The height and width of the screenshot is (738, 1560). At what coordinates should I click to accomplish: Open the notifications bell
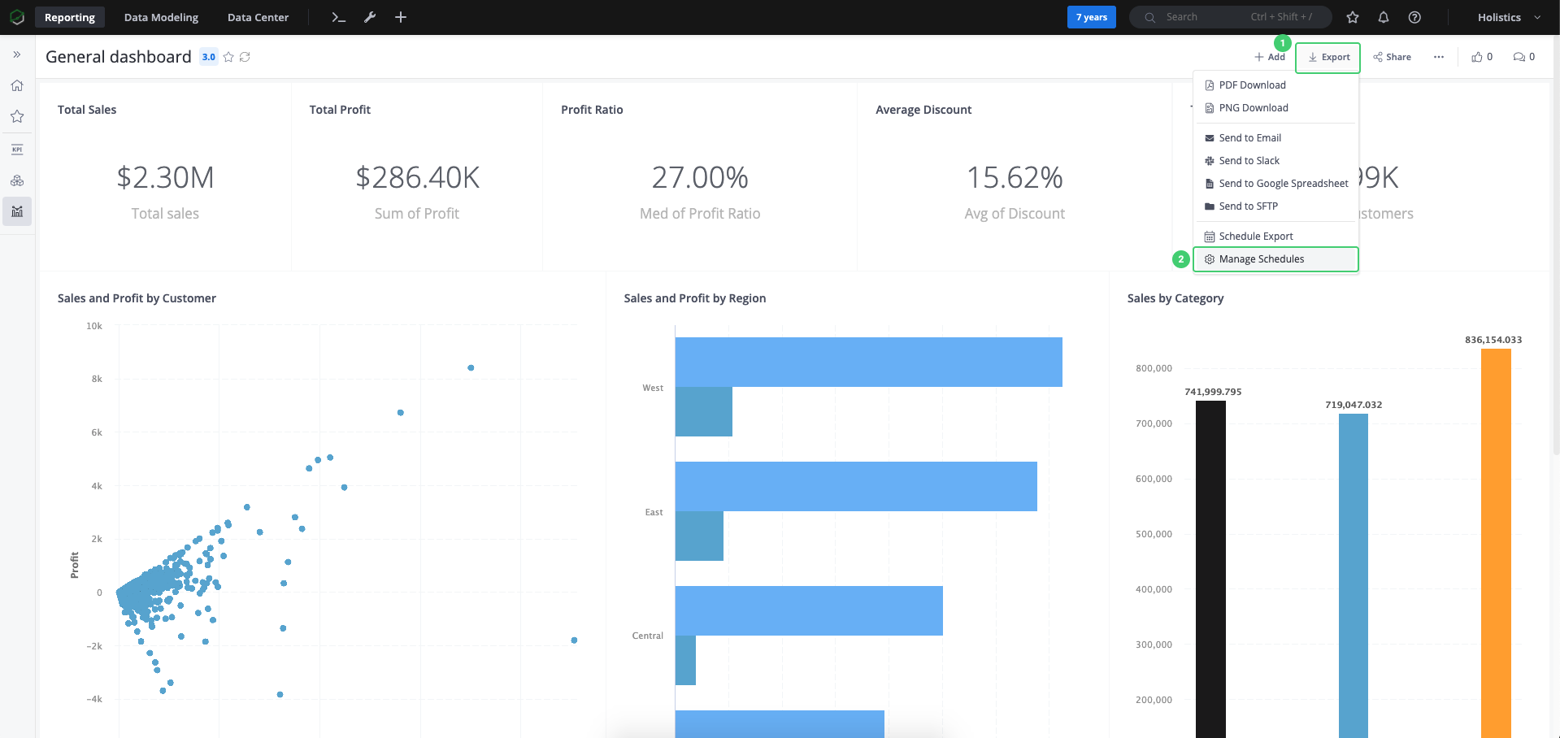pos(1384,17)
